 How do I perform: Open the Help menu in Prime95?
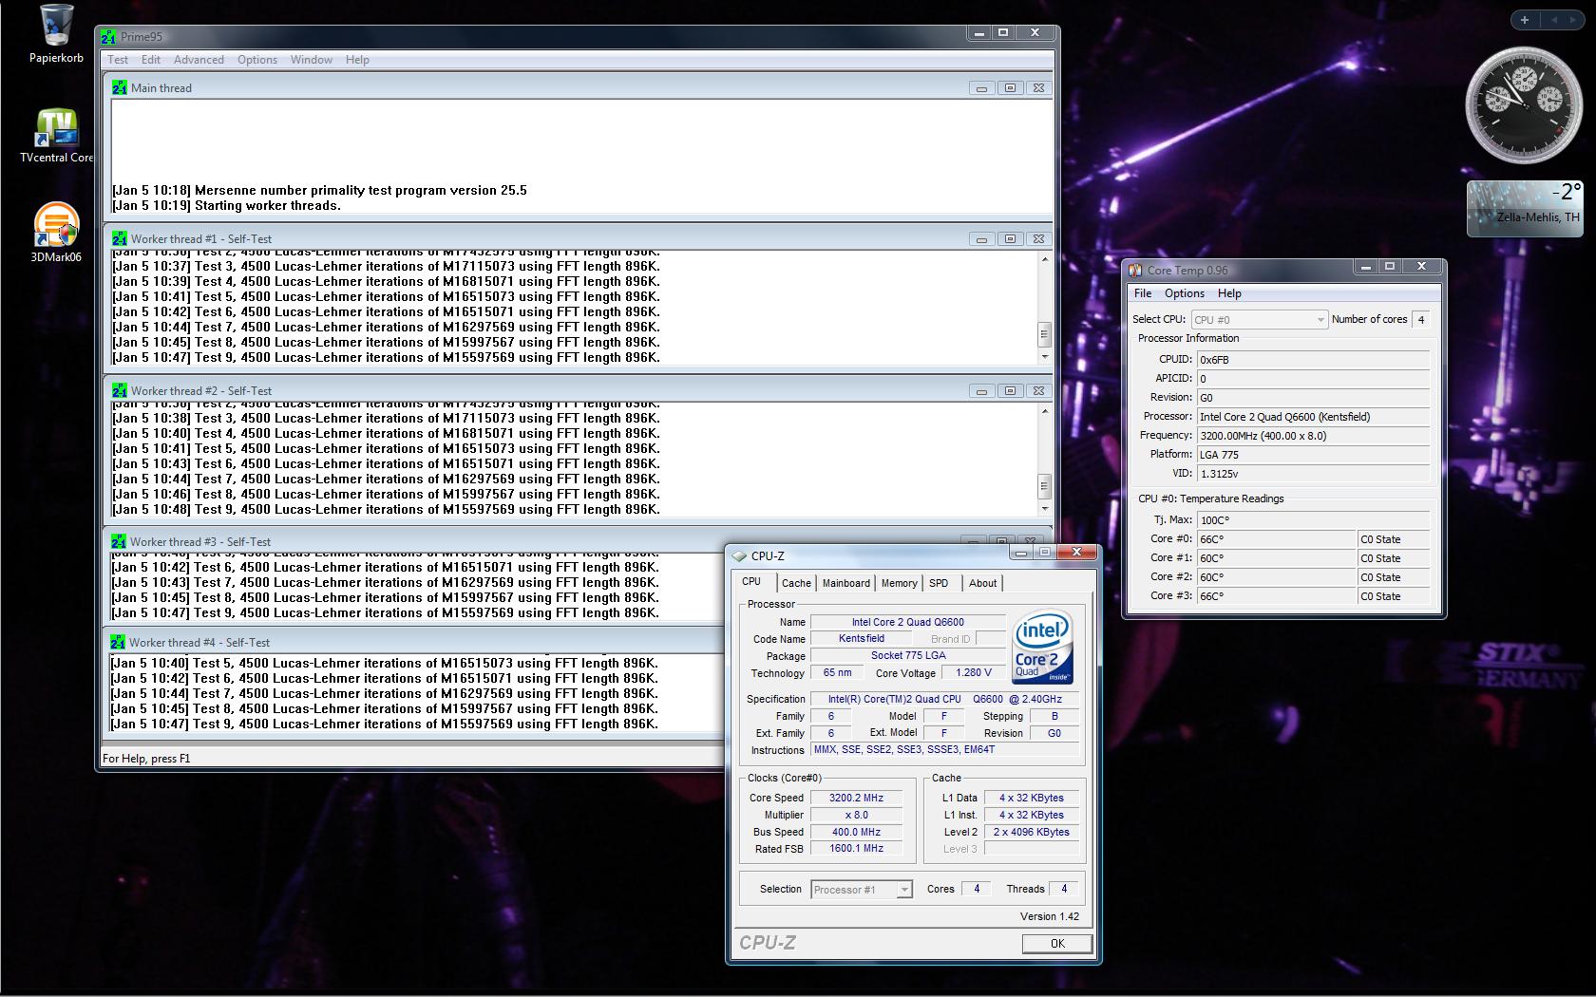[357, 60]
